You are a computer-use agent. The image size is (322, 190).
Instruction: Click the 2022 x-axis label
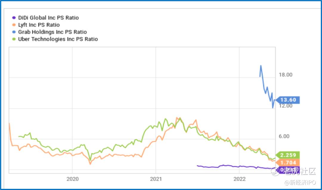coord(239,179)
